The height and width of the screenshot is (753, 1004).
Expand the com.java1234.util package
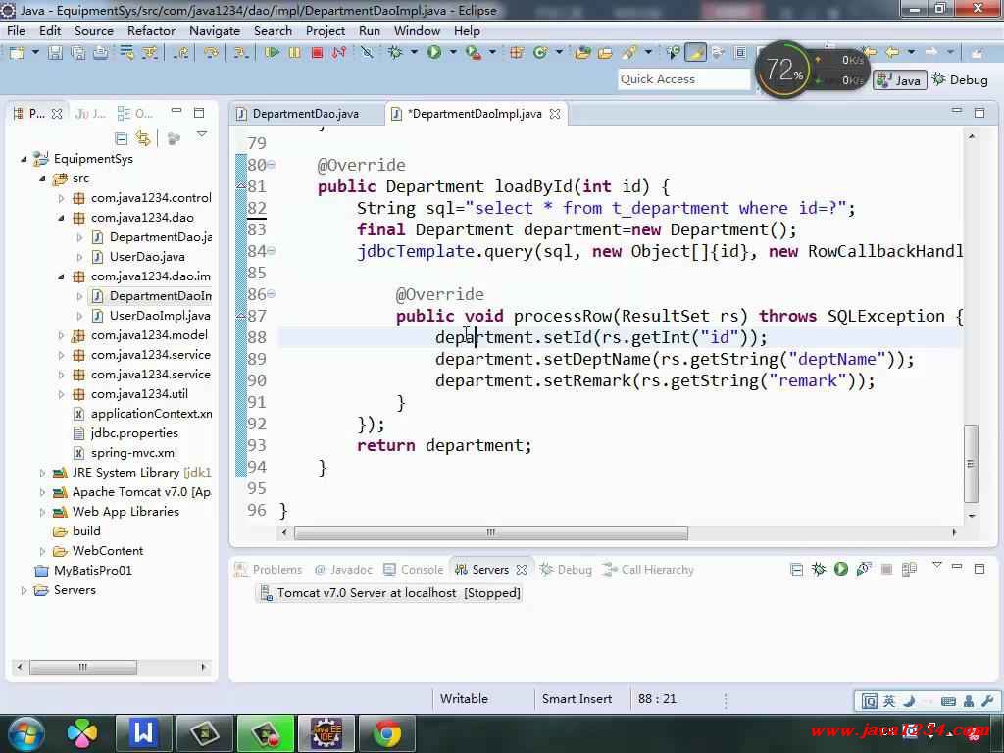[x=61, y=394]
